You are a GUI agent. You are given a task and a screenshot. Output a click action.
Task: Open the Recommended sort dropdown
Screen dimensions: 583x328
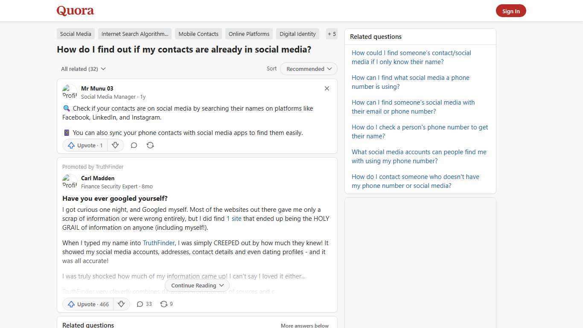pos(308,69)
